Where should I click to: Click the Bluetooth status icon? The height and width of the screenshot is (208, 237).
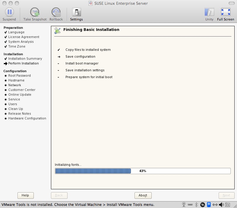coord(196,204)
